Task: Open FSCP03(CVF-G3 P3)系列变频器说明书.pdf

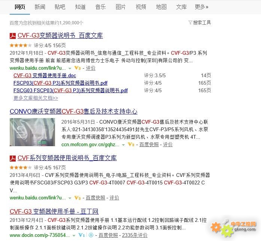Action: (x=60, y=83)
